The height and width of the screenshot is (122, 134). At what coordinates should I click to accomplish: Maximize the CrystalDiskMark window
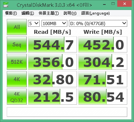113,4
